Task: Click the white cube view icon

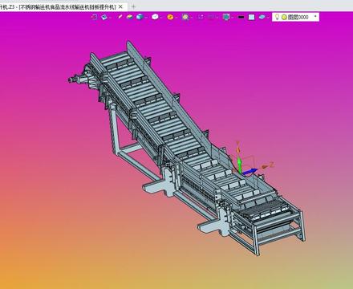Action: (155, 17)
